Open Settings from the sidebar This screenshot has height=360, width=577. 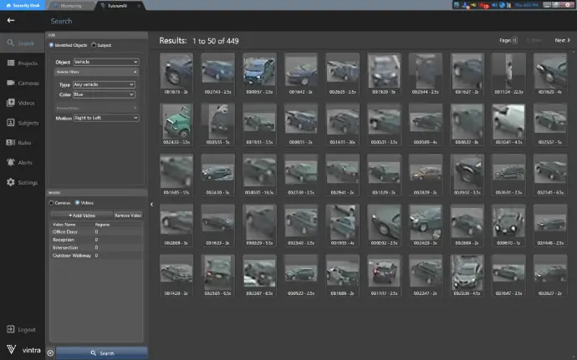coord(21,182)
